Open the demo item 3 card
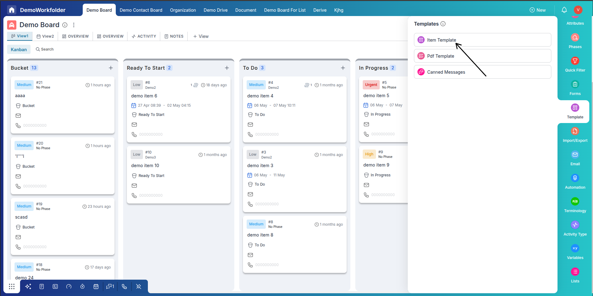The image size is (593, 296). pyautogui.click(x=295, y=179)
